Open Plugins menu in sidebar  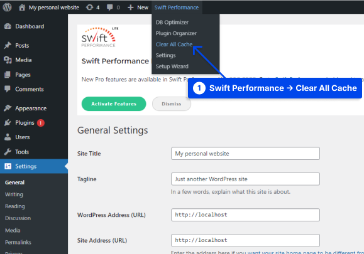[x=25, y=123]
